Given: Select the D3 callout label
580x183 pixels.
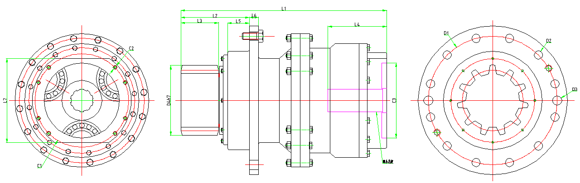Looking at the screenshot, I should (575, 89).
